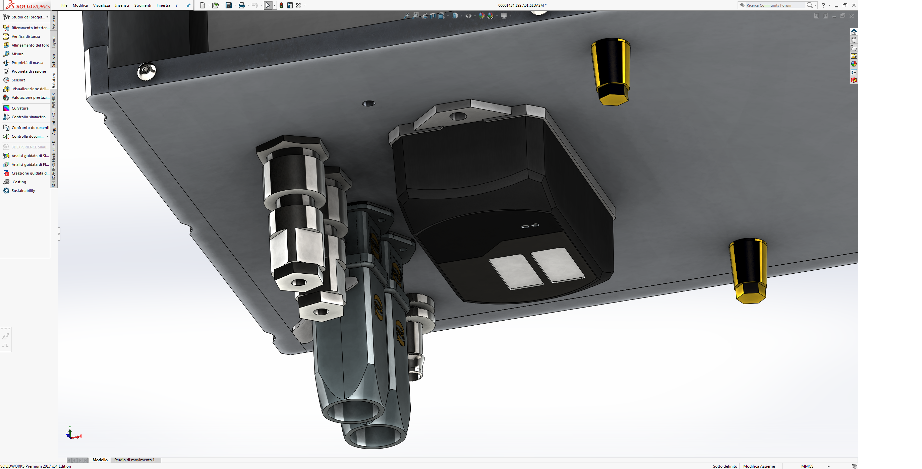Open the View Palette task pane icon

(x=854, y=56)
